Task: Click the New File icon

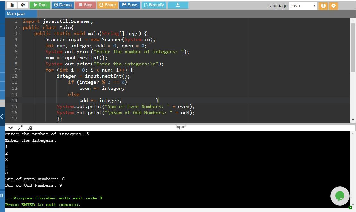Action: click(x=12, y=5)
